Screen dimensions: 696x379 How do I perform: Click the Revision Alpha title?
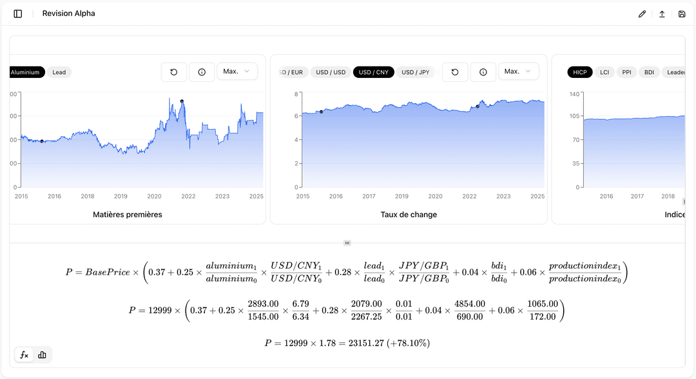point(68,14)
